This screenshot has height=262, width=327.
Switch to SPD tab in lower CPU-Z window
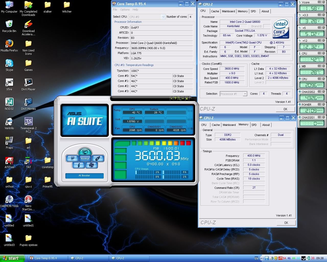254,125
